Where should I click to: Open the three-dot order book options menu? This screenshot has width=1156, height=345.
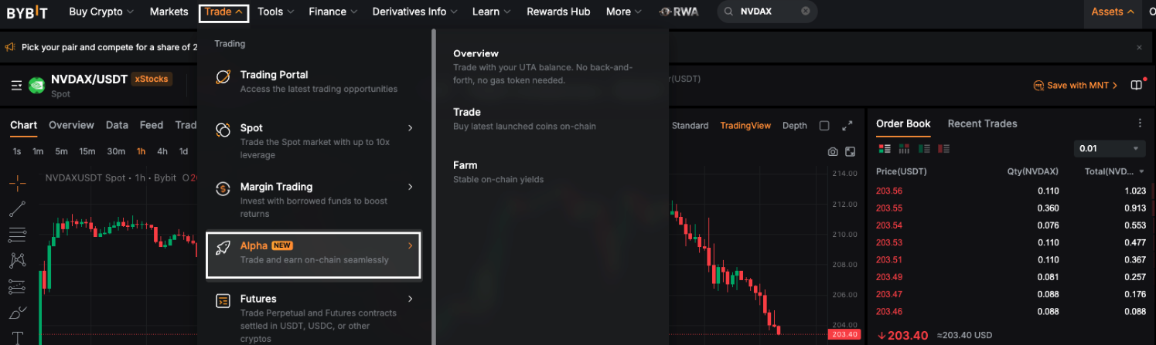click(1140, 123)
